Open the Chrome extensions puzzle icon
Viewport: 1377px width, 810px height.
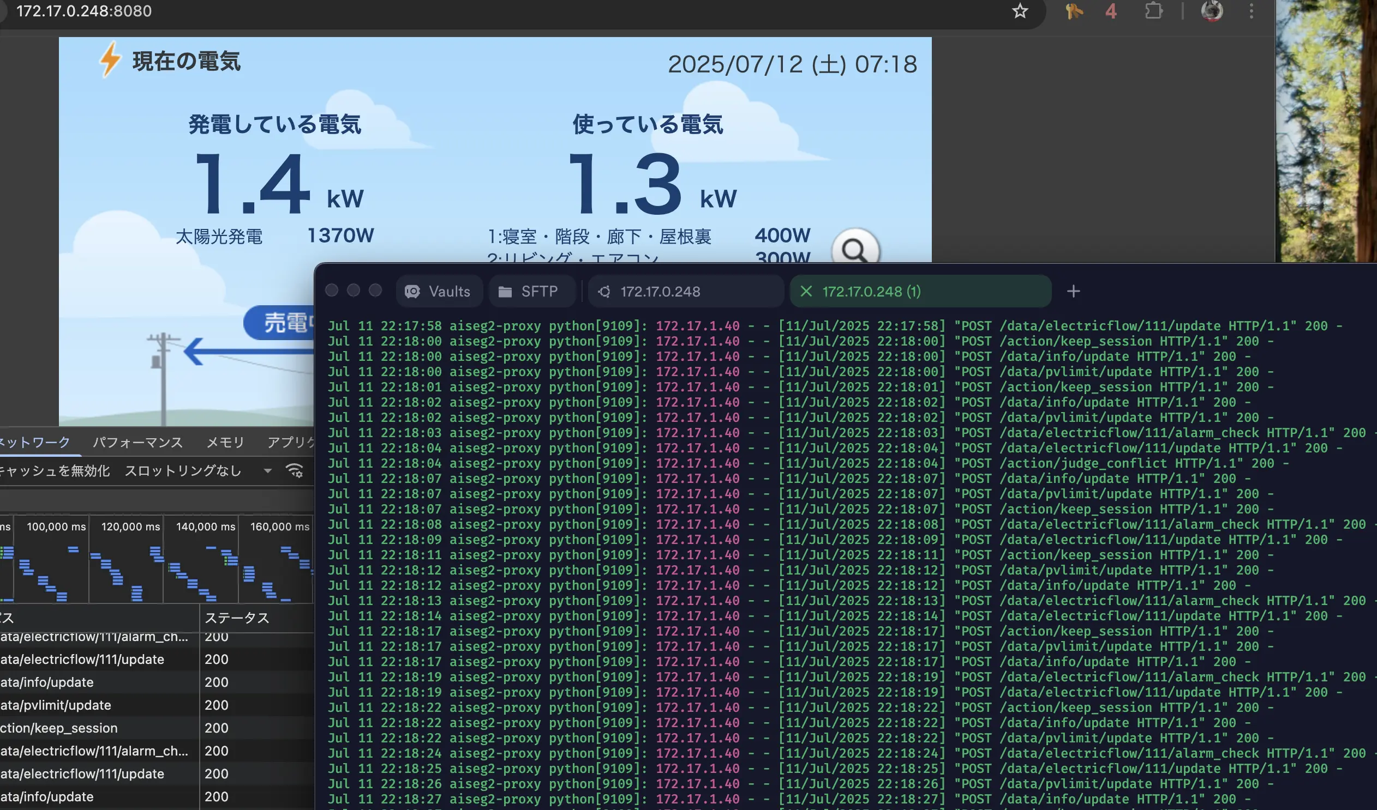tap(1153, 11)
